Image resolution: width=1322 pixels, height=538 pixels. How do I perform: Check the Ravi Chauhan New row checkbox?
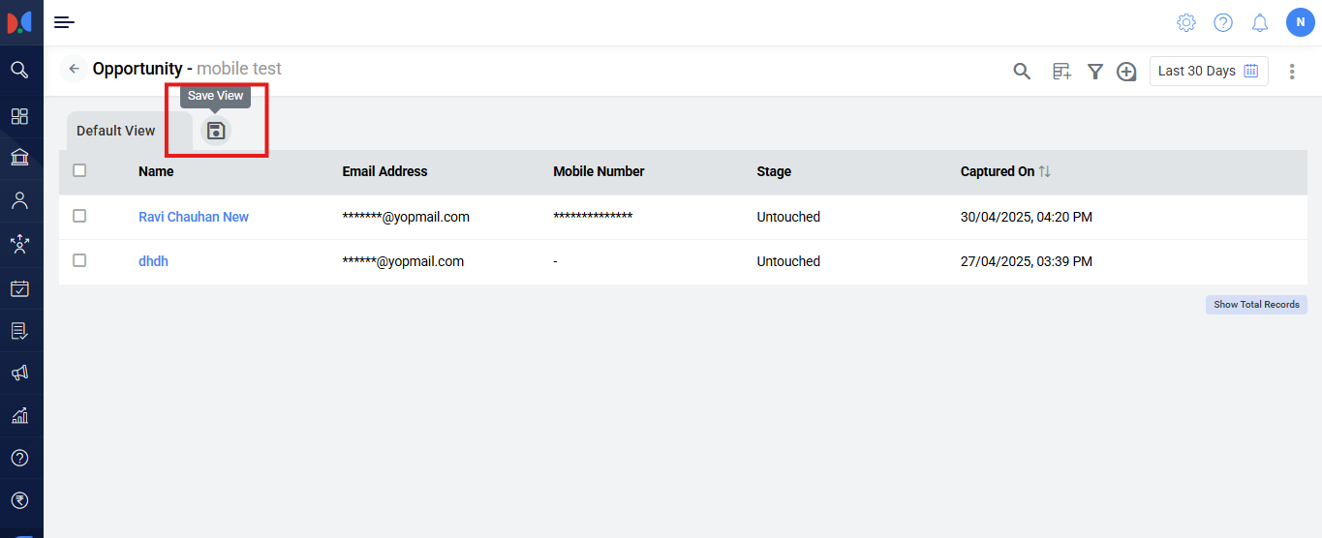point(79,216)
